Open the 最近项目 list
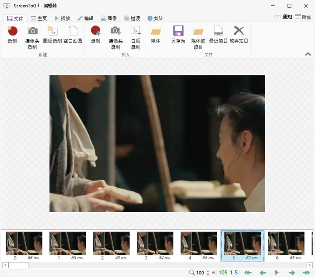Screen dimensions: 315x277 click(218, 35)
